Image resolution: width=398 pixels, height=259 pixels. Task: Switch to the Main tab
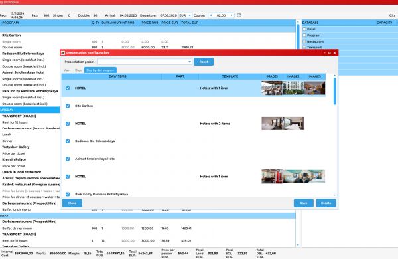pos(67,70)
